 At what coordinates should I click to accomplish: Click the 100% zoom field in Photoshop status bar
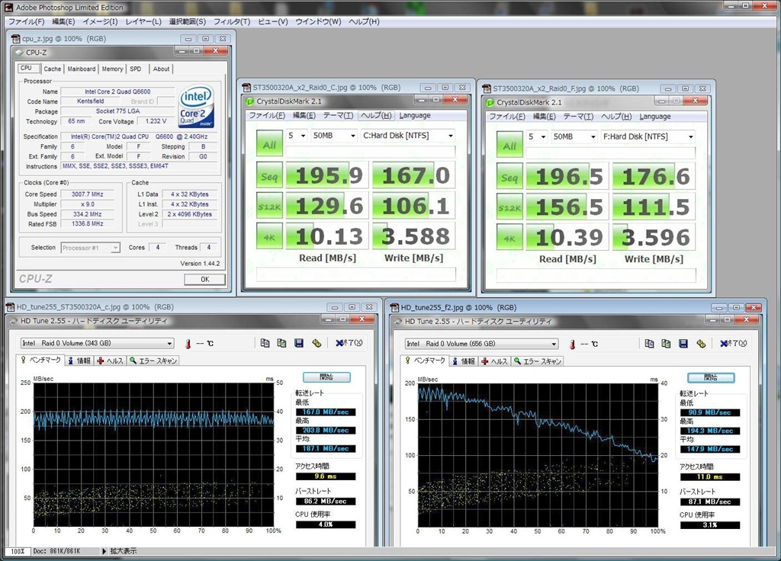tap(16, 551)
